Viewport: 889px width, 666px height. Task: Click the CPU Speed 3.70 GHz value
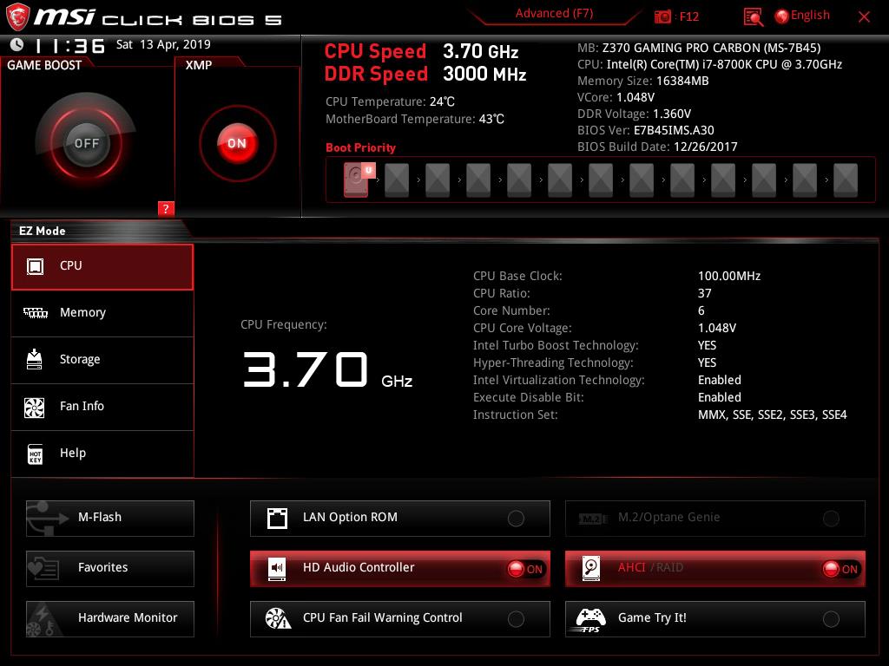(481, 51)
